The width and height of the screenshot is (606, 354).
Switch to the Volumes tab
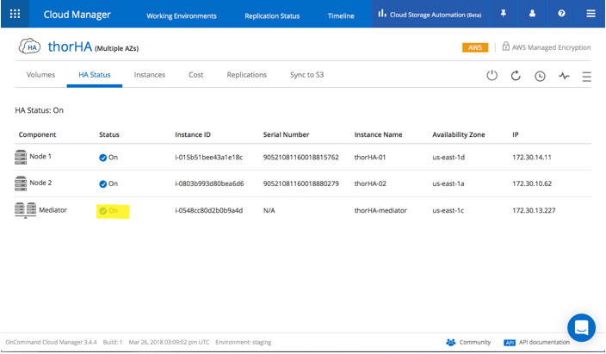[x=40, y=75]
